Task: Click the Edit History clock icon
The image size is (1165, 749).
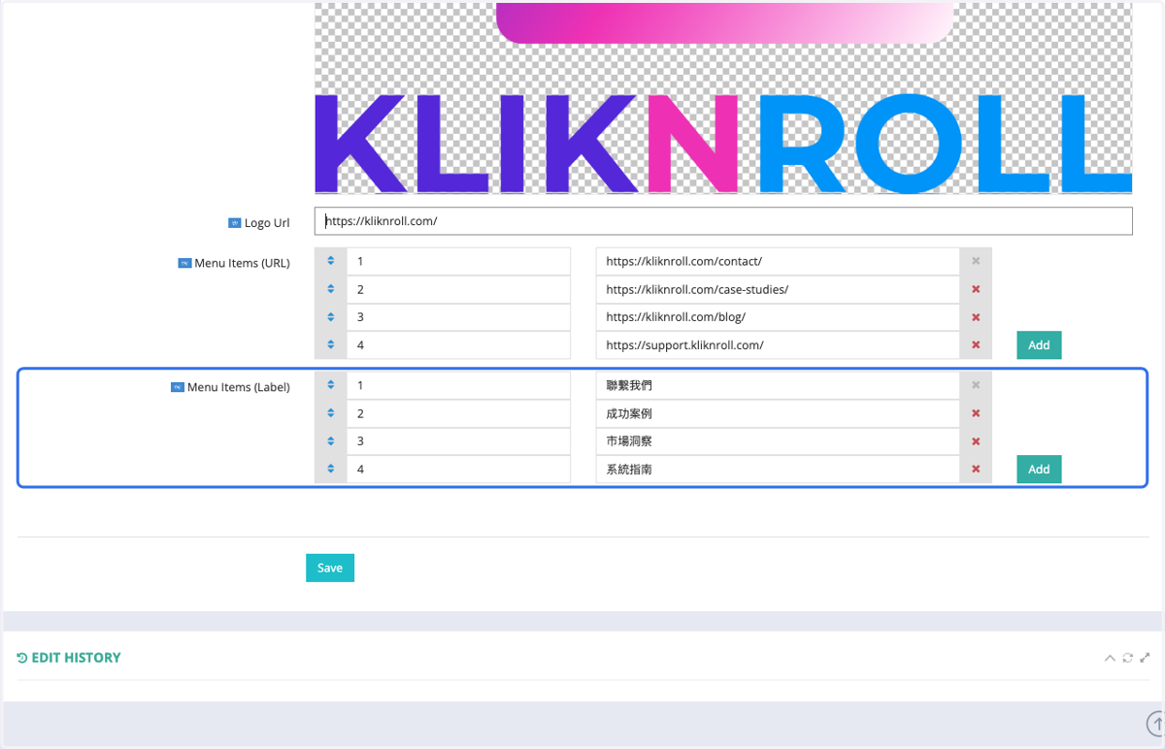Action: 22,658
